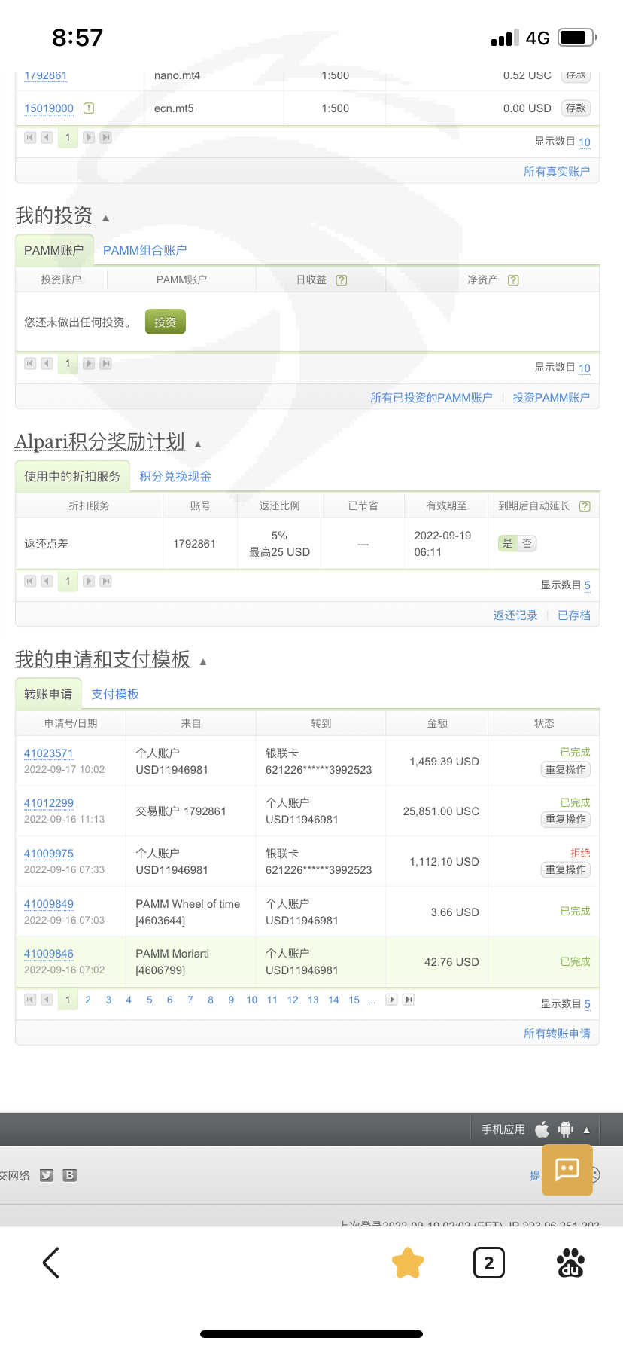Click help icon next to 日收益

tap(341, 280)
